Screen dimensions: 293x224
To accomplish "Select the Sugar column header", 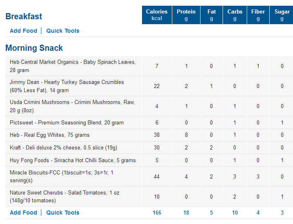I will (x=282, y=15).
